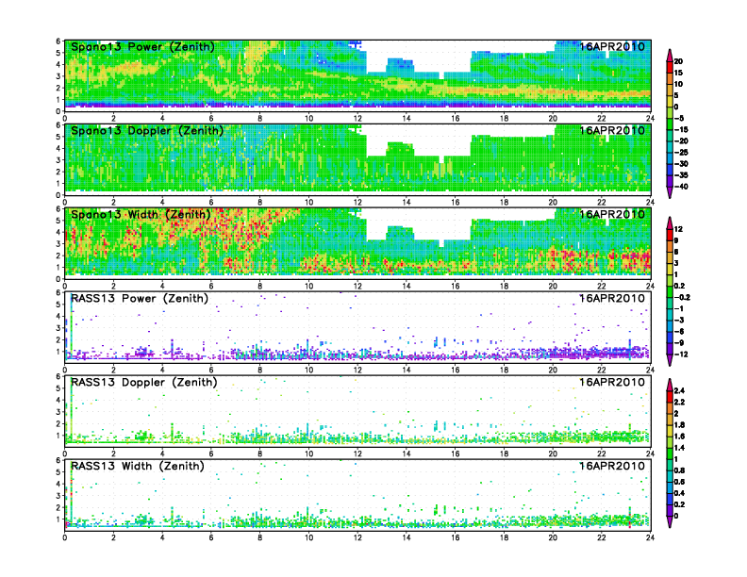Click the "-12" label on the middle colorbar
Screen dimensions: 747x577
[681, 354]
